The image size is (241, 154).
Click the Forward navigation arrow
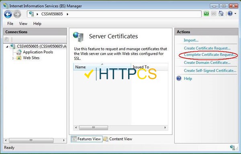[x=17, y=14]
